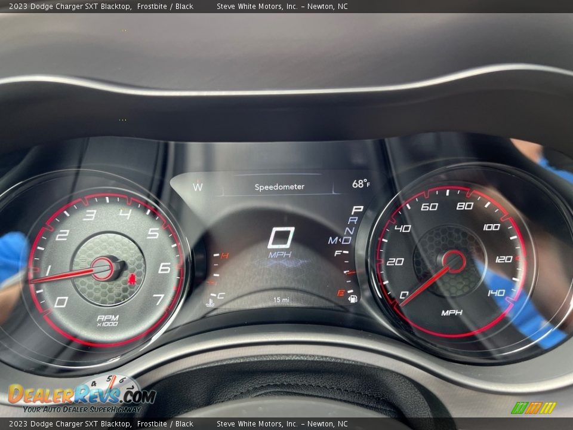Tap the '60' on the analog speedometer

pyautogui.click(x=429, y=207)
